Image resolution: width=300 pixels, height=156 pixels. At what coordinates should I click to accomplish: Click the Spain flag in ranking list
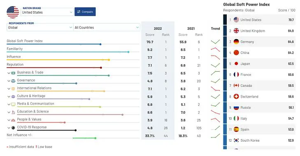click(x=236, y=129)
